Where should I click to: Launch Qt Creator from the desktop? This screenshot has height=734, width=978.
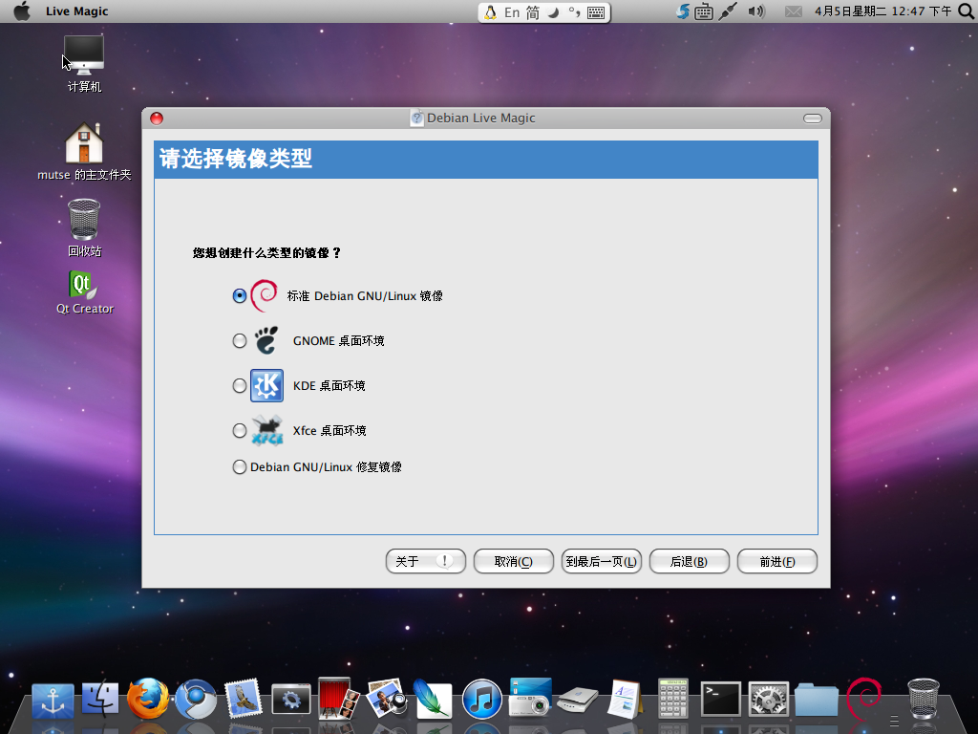[85, 292]
